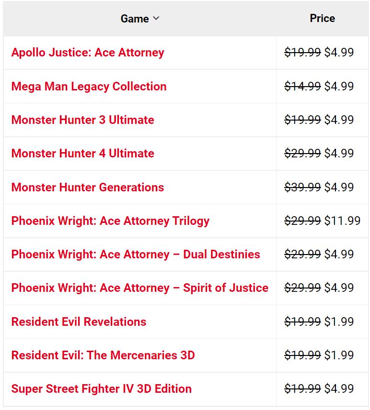Click the Price column header
Viewport: 370px width, 410px height.
coord(322,18)
